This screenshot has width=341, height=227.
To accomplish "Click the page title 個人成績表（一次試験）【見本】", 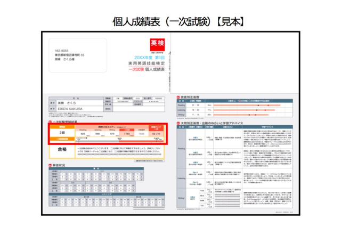I will pyautogui.click(x=170, y=22).
